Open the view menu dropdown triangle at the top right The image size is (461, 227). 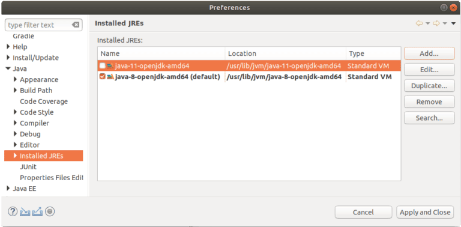click(x=453, y=23)
